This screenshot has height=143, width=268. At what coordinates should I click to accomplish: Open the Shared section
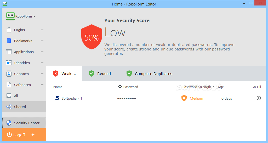24,107
